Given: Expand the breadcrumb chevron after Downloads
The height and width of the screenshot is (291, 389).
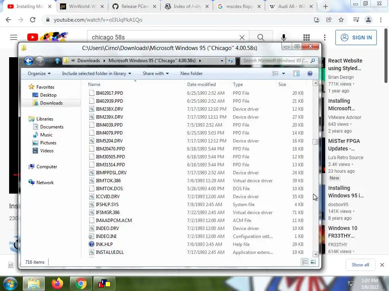Looking at the screenshot, I should (x=104, y=61).
